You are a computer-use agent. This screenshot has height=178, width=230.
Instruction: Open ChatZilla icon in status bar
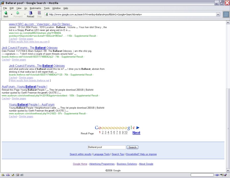click(x=22, y=175)
